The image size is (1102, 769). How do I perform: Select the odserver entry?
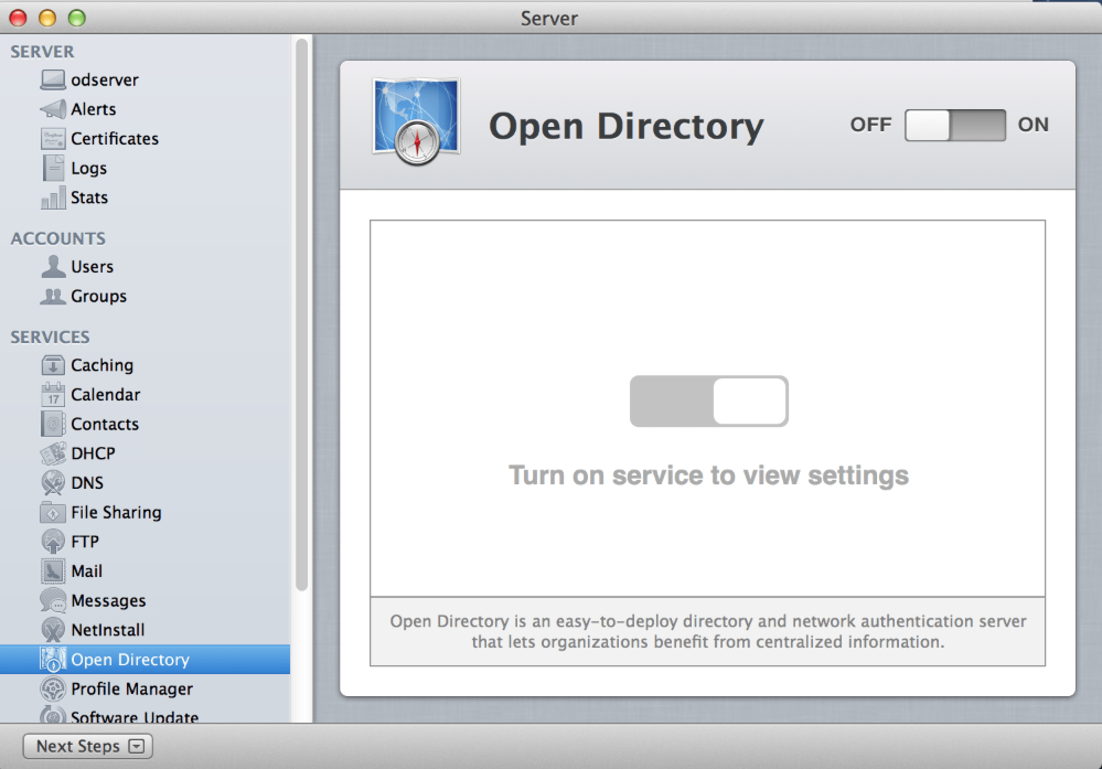click(104, 80)
